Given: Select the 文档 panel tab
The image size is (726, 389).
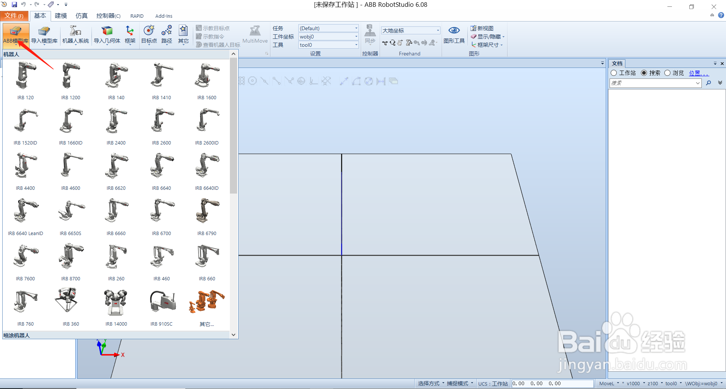Looking at the screenshot, I should pyautogui.click(x=617, y=63).
